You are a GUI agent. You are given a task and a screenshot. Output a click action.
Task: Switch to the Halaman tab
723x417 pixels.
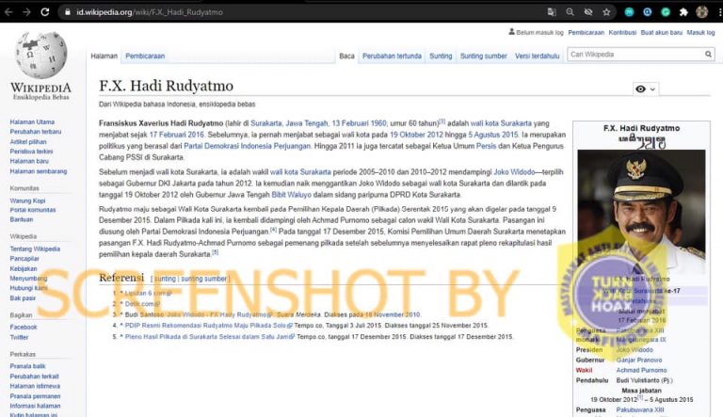104,56
